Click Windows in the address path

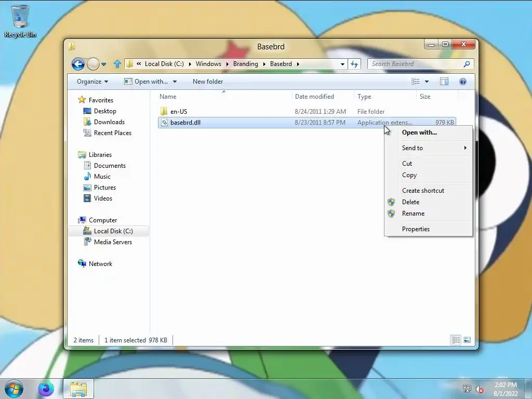[208, 64]
